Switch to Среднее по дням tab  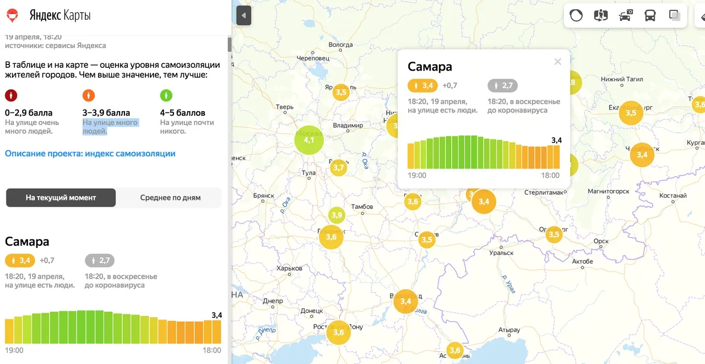tap(170, 198)
